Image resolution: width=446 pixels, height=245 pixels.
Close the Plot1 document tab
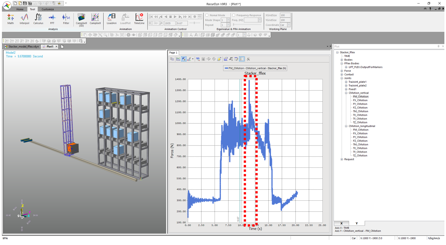[56, 47]
